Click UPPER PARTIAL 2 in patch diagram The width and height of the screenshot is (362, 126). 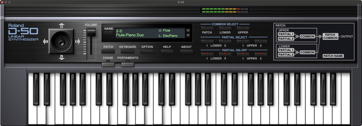(286, 39)
